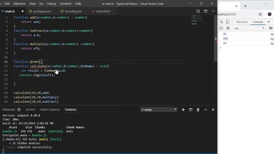The image size is (274, 154).
Task: Open the View menu
Action: (x=33, y=3)
